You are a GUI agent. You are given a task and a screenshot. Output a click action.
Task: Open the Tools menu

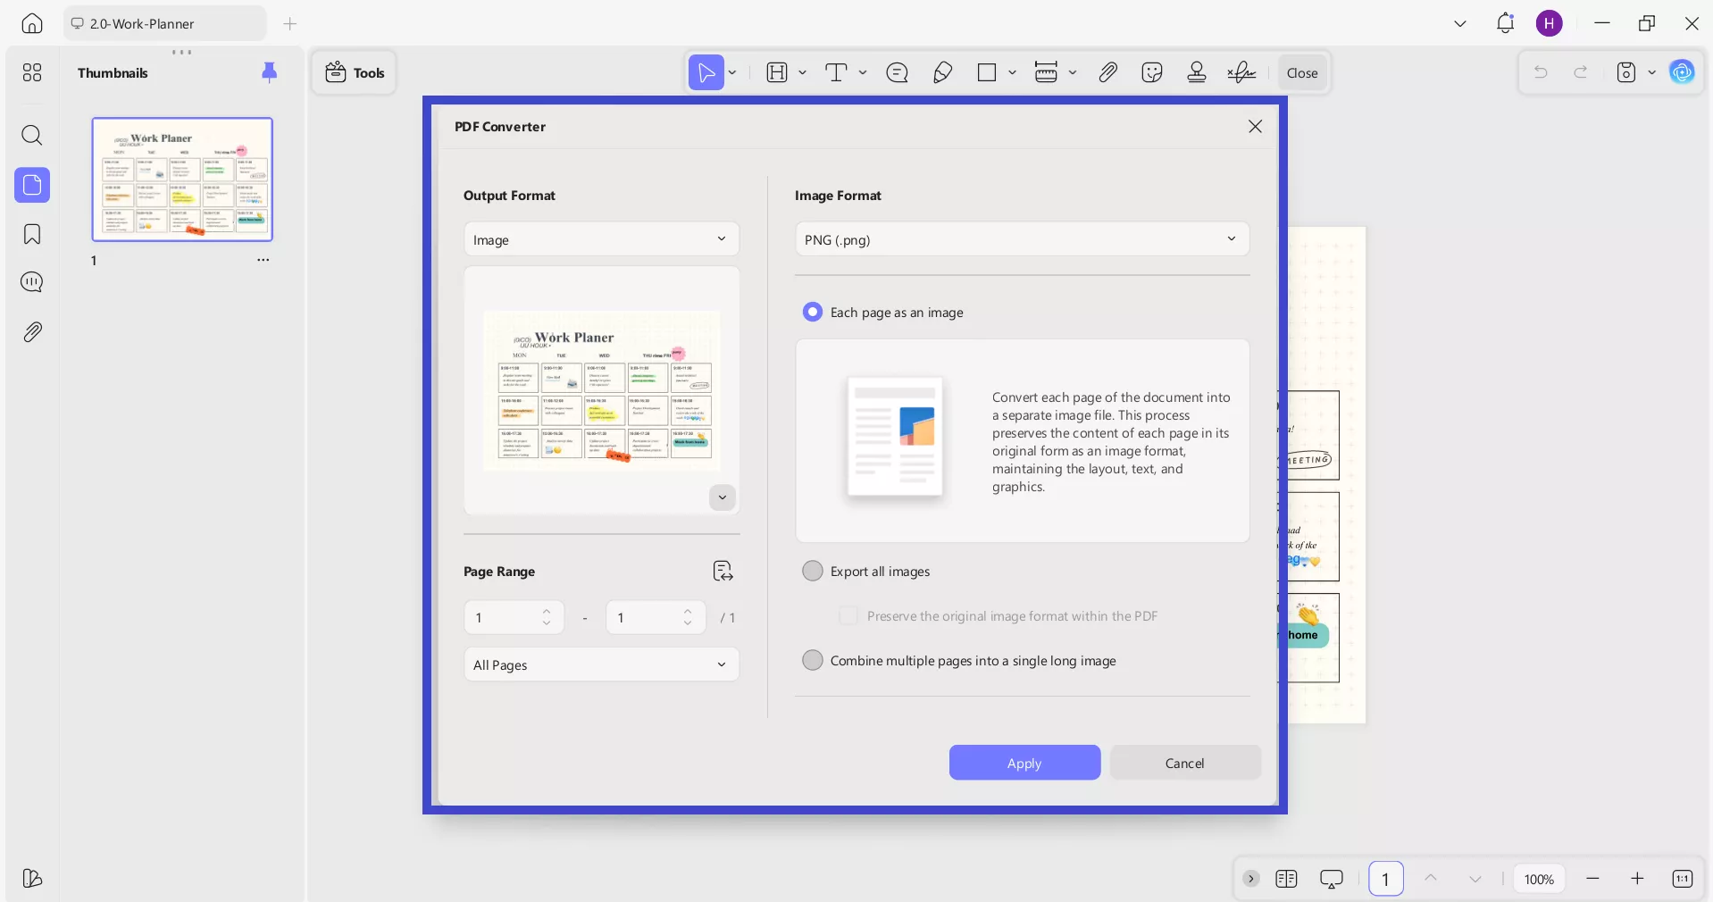(355, 73)
